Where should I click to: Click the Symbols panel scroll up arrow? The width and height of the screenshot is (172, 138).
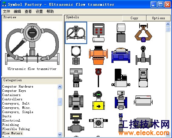pos(168,24)
